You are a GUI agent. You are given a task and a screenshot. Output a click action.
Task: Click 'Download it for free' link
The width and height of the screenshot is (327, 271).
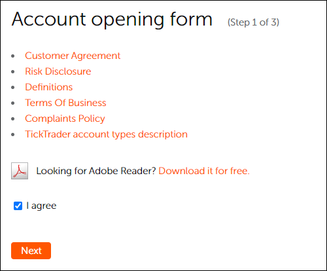coord(204,171)
